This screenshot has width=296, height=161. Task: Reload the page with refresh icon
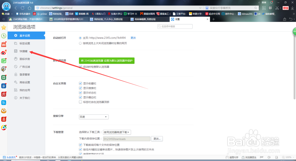(22, 8)
